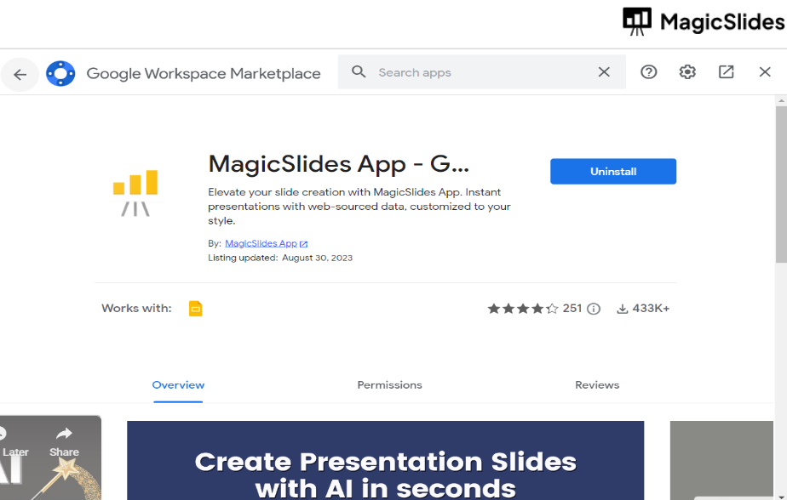Click the external link icon beside developer name
This screenshot has width=787, height=500.
[x=304, y=244]
